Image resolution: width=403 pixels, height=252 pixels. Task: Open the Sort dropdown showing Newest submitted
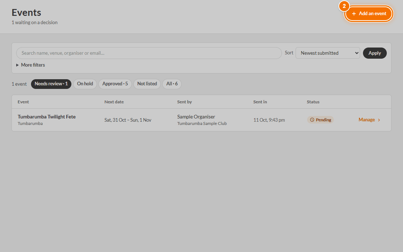328,53
